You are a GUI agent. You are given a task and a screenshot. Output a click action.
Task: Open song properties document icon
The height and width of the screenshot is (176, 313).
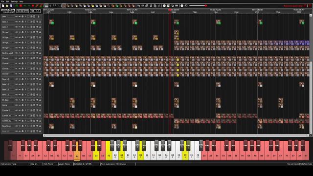(168, 6)
